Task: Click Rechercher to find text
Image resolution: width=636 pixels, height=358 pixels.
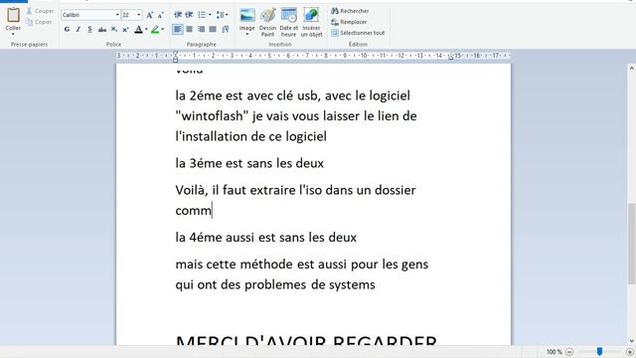Action: coord(350,11)
